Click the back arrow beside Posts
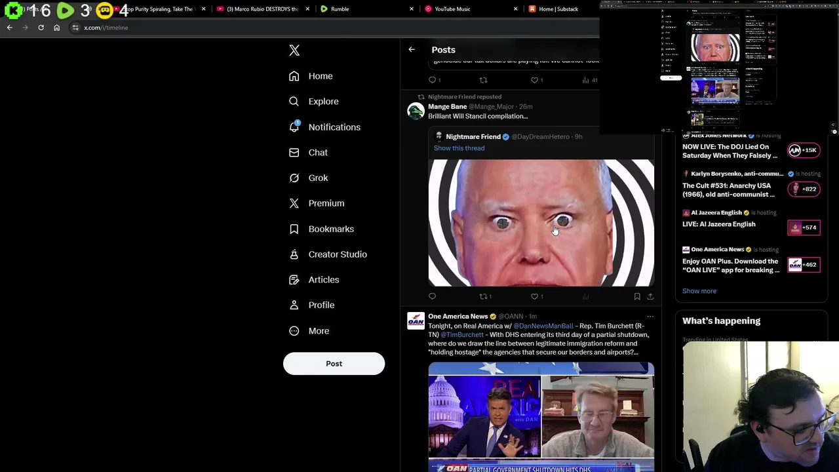The height and width of the screenshot is (472, 839). click(x=412, y=50)
